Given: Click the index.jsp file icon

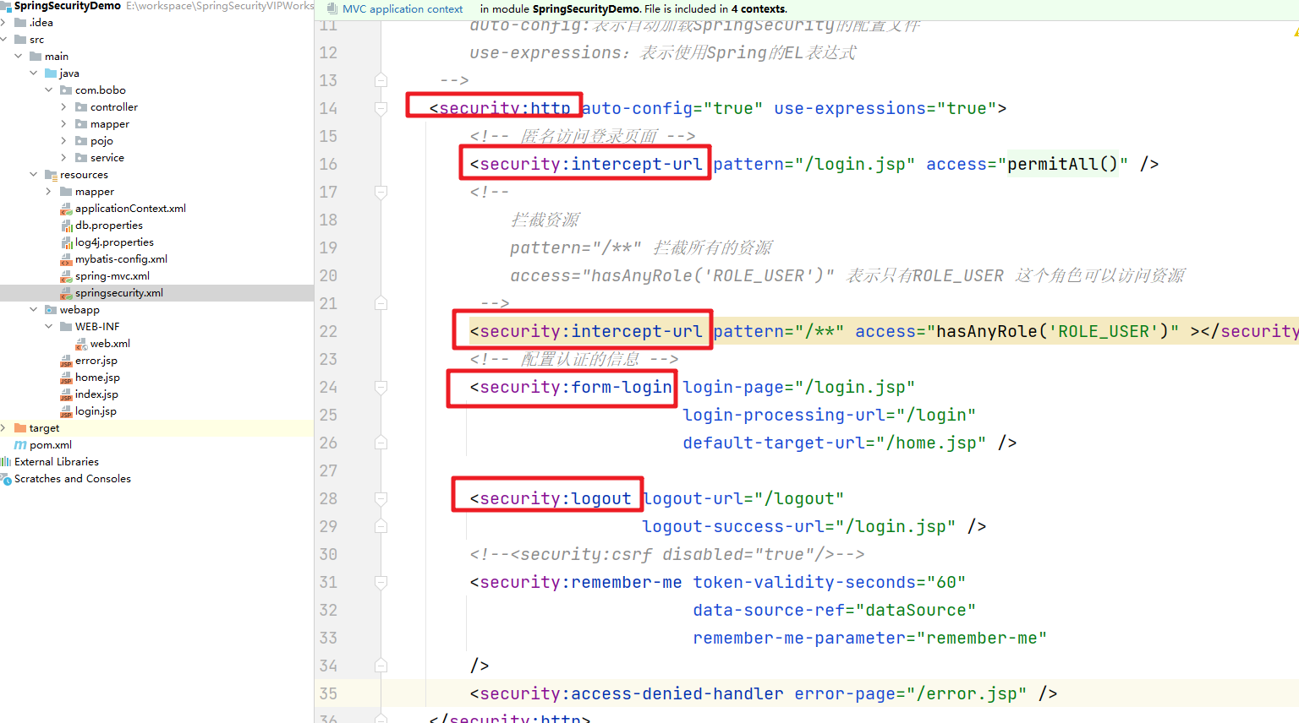Looking at the screenshot, I should 66,394.
